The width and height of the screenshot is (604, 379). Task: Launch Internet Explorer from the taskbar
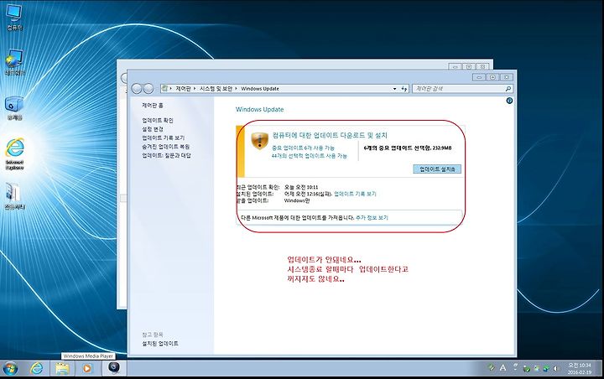coord(37,369)
